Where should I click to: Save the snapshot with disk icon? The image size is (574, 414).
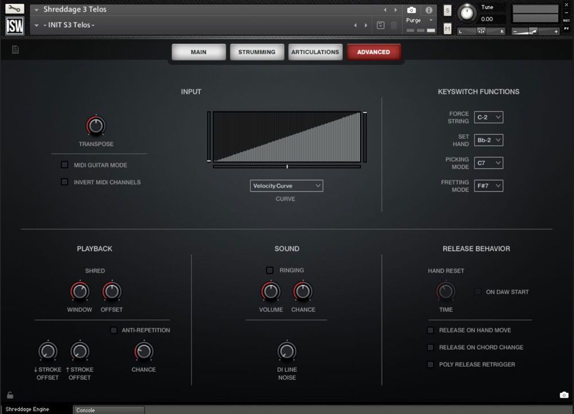click(381, 25)
